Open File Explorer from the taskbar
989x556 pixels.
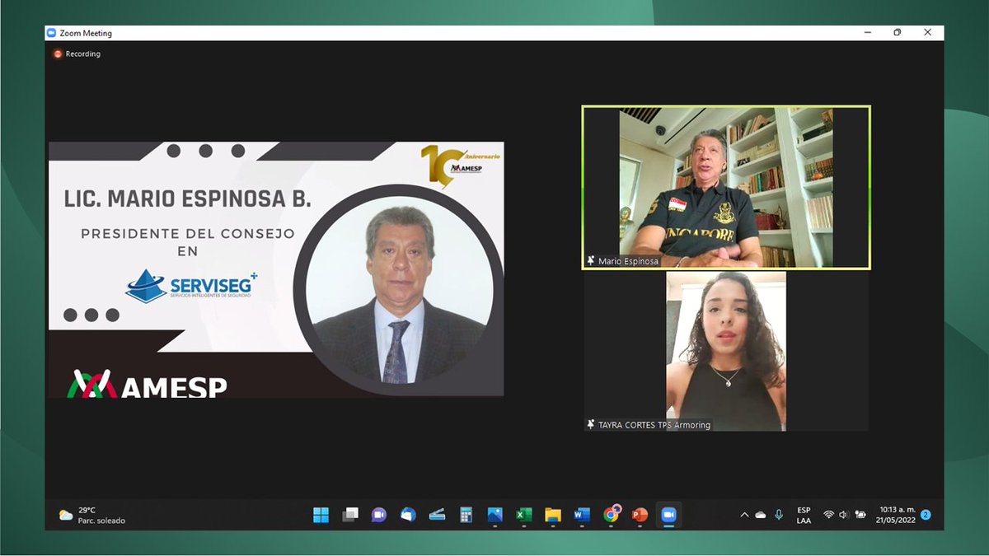[552, 515]
